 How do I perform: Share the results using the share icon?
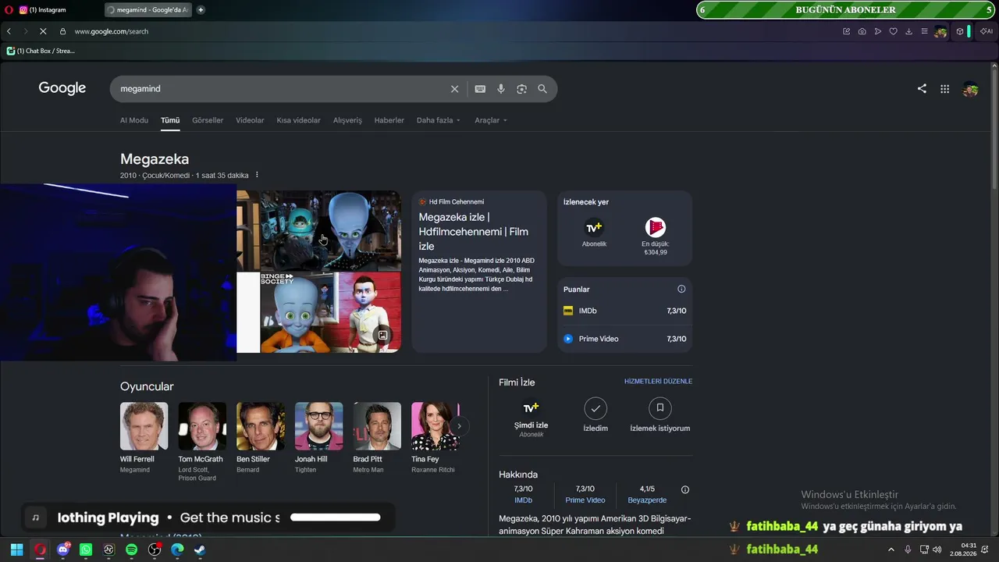pos(922,89)
